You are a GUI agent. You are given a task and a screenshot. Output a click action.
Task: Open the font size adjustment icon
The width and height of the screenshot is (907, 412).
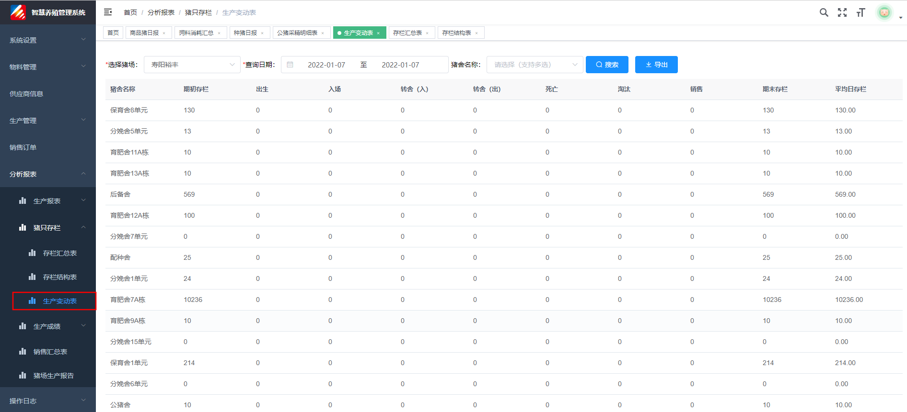(861, 12)
